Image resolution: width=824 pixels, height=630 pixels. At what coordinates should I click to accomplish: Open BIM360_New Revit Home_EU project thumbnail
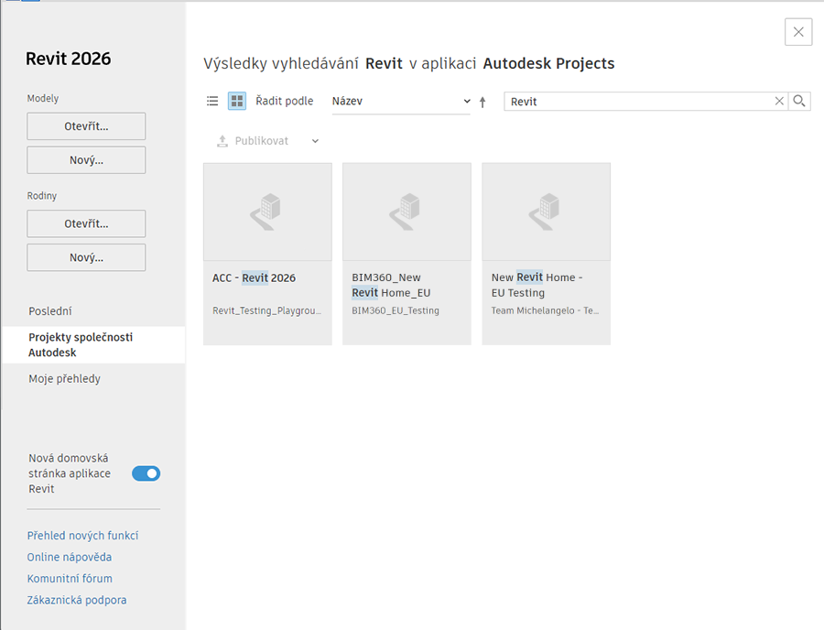coord(407,212)
